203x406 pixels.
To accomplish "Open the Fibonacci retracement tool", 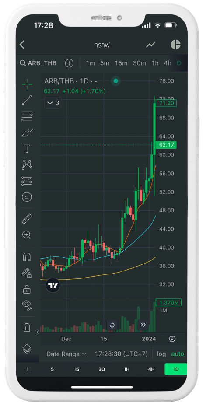I will pos(27,116).
